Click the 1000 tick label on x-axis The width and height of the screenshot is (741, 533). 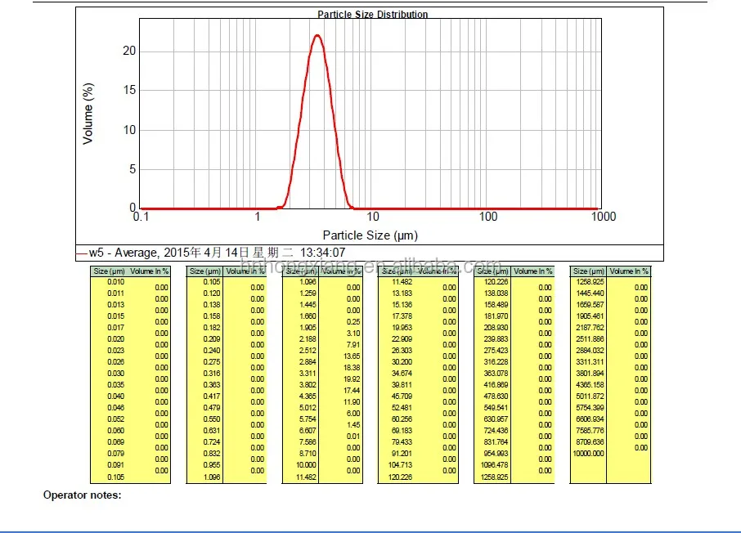603,217
